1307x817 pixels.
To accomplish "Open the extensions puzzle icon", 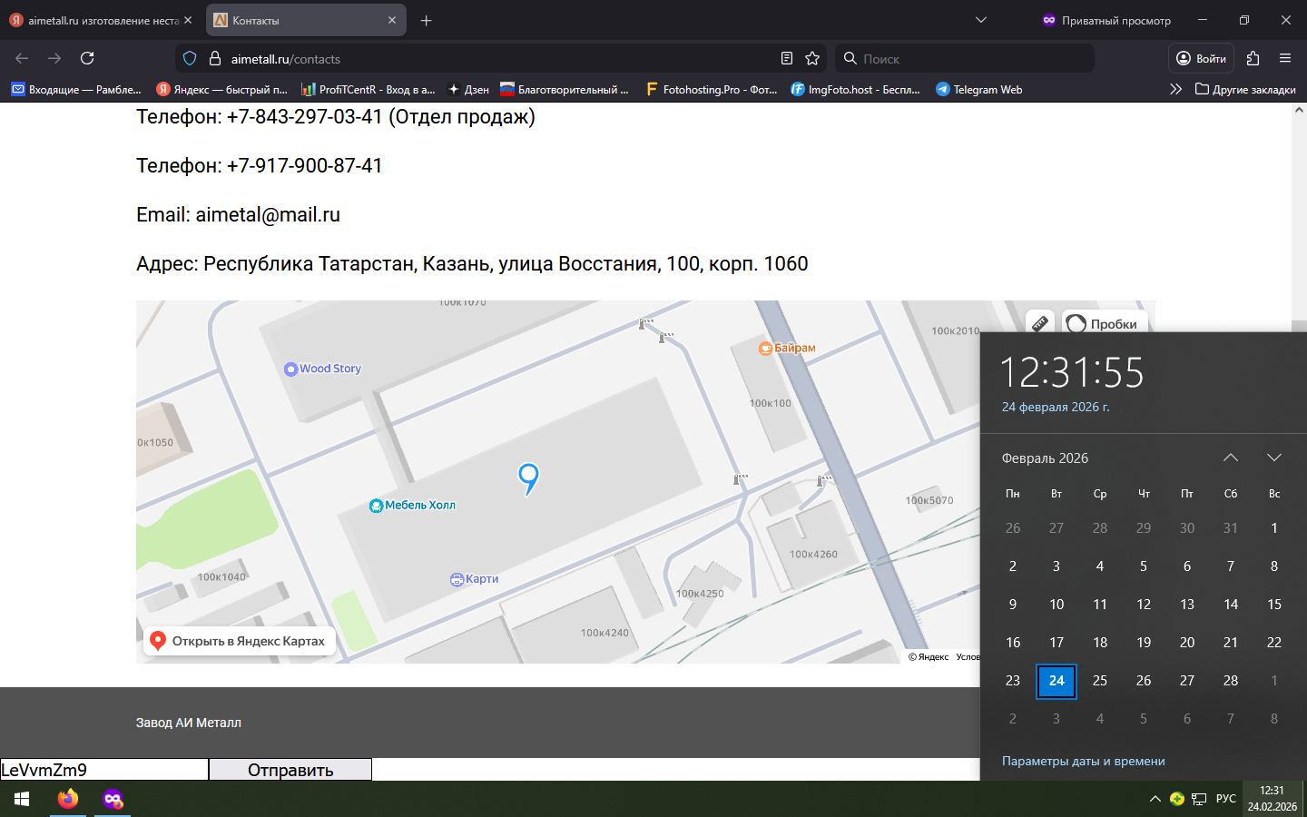I will [x=1253, y=58].
